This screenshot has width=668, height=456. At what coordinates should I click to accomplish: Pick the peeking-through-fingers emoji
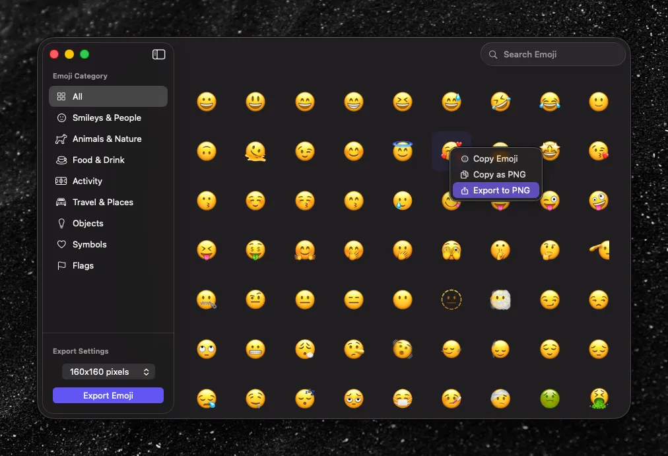451,250
